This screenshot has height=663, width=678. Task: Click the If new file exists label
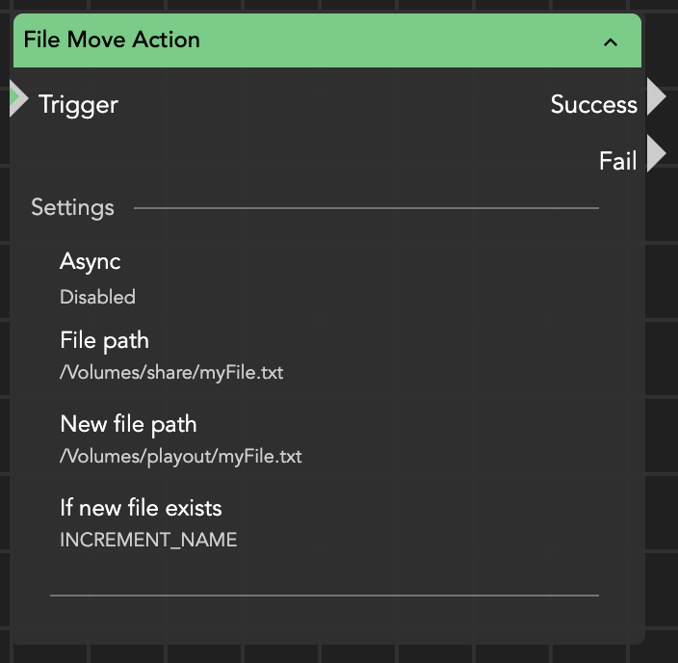tap(141, 508)
